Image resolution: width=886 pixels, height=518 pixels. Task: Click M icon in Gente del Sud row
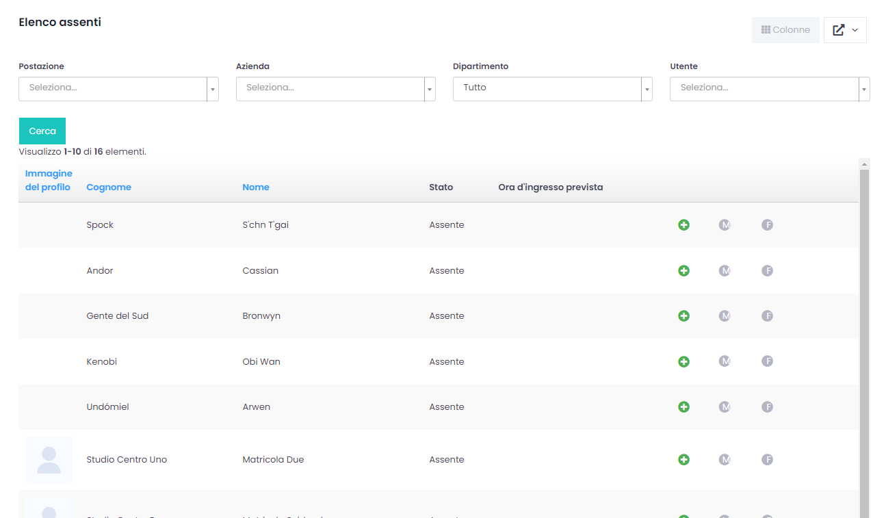point(725,316)
